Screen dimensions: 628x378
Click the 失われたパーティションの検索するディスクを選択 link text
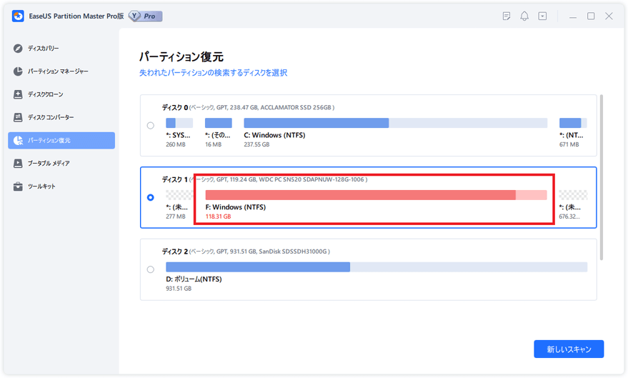tap(213, 73)
